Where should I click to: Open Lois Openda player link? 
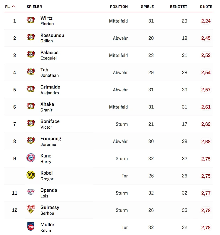click(49, 193)
